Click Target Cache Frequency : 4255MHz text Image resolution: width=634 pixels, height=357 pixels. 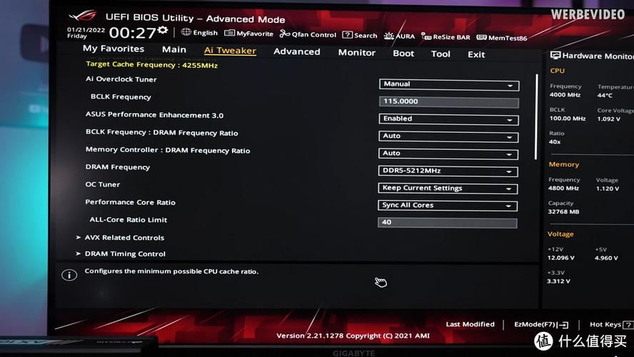click(x=151, y=65)
